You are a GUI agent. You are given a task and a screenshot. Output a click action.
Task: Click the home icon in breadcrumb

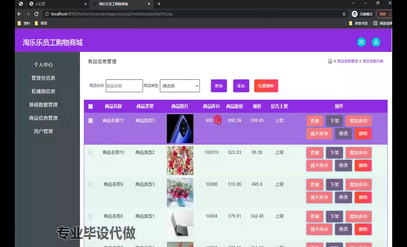click(x=330, y=61)
